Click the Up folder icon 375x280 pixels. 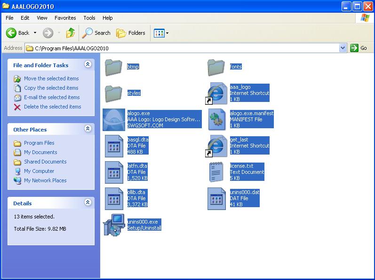click(70, 33)
